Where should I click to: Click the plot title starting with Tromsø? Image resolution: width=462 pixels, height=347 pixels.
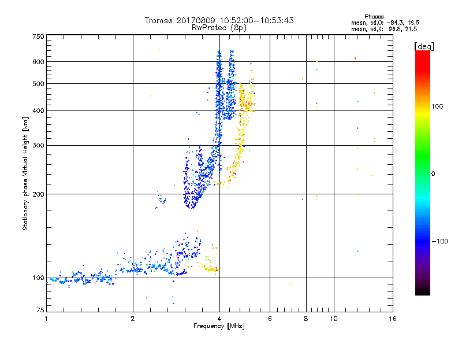(x=219, y=20)
